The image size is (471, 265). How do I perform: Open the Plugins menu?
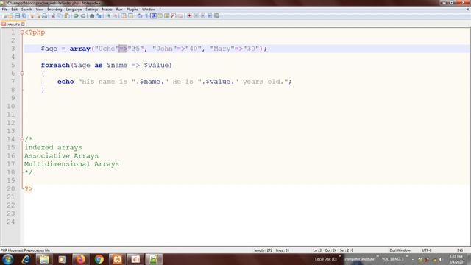(x=132, y=10)
